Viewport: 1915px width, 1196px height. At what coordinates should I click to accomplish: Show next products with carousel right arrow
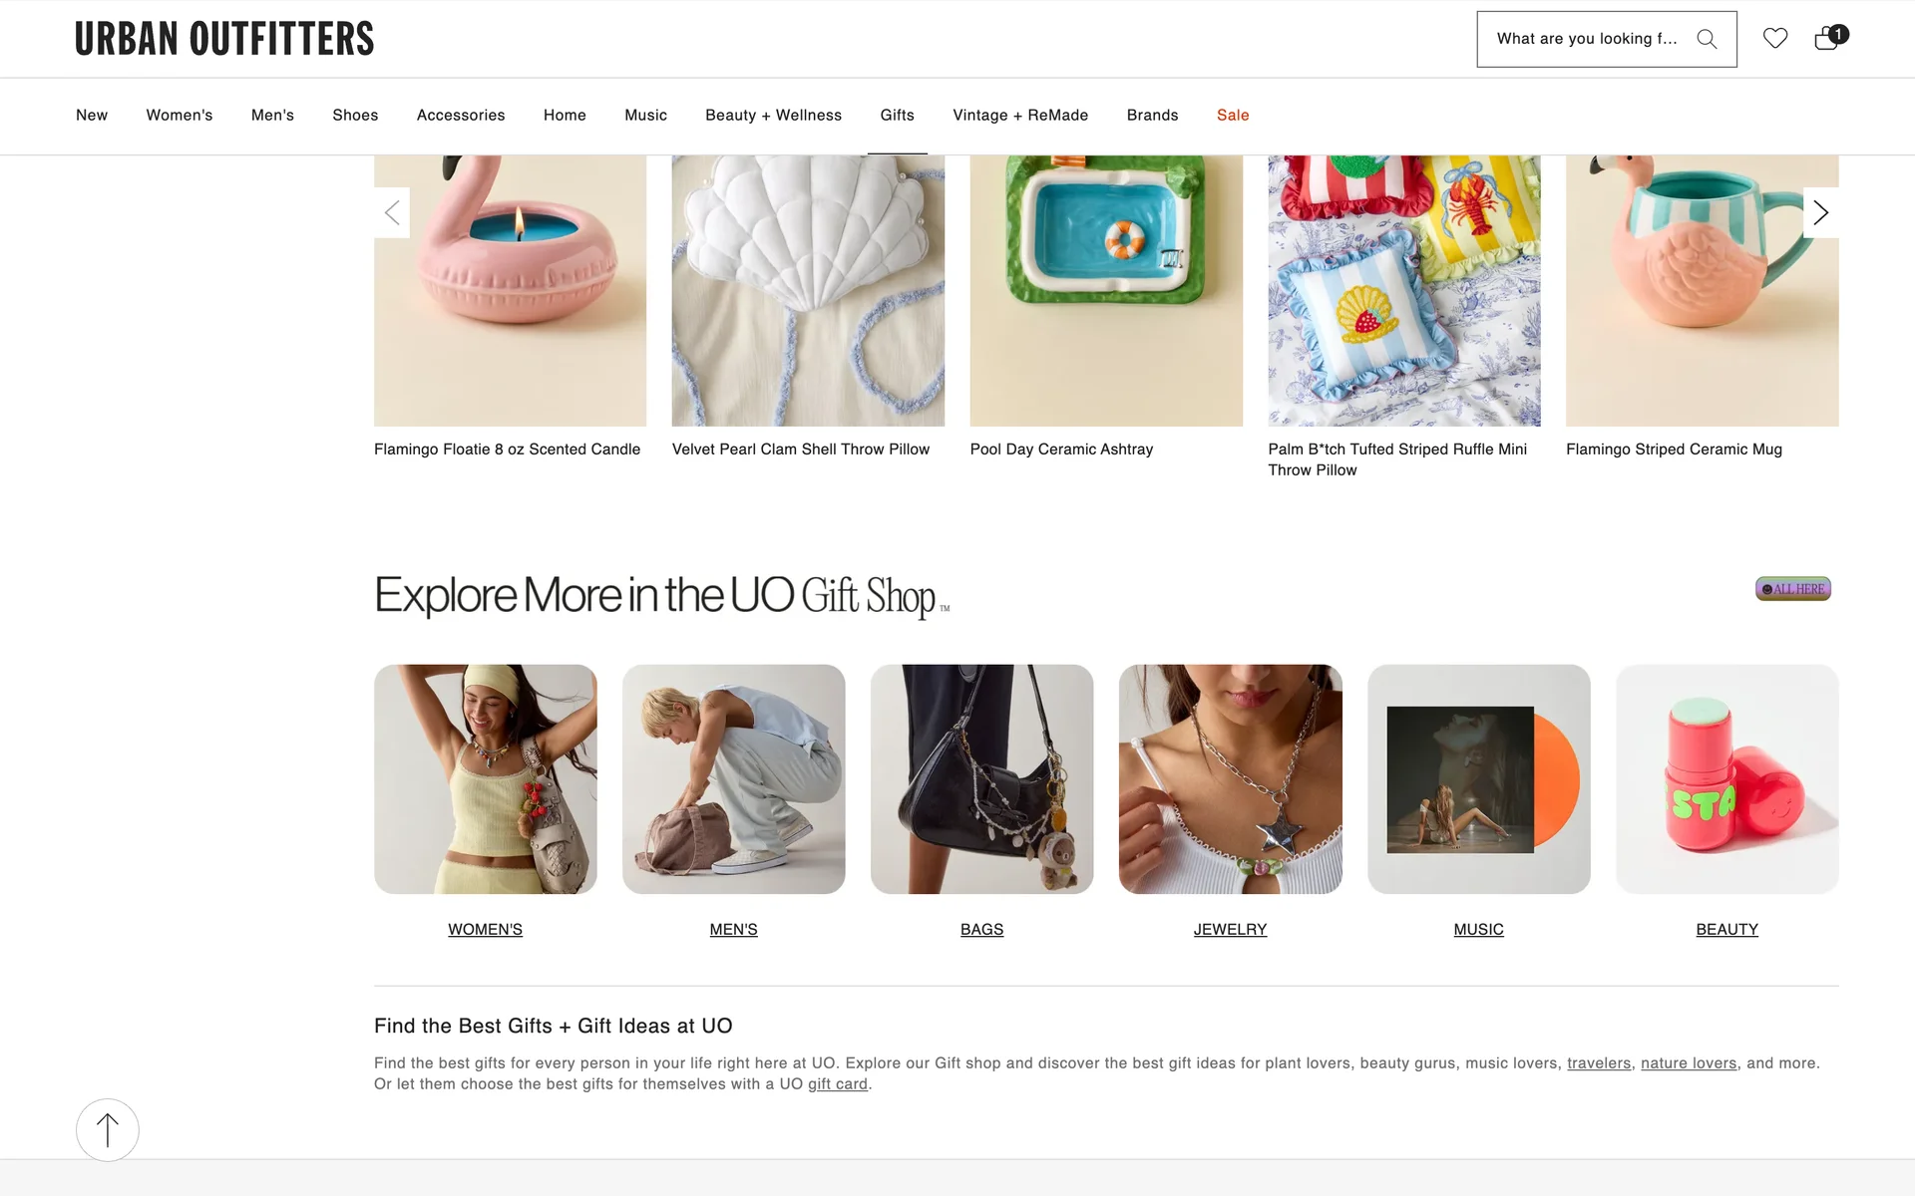coord(1820,212)
